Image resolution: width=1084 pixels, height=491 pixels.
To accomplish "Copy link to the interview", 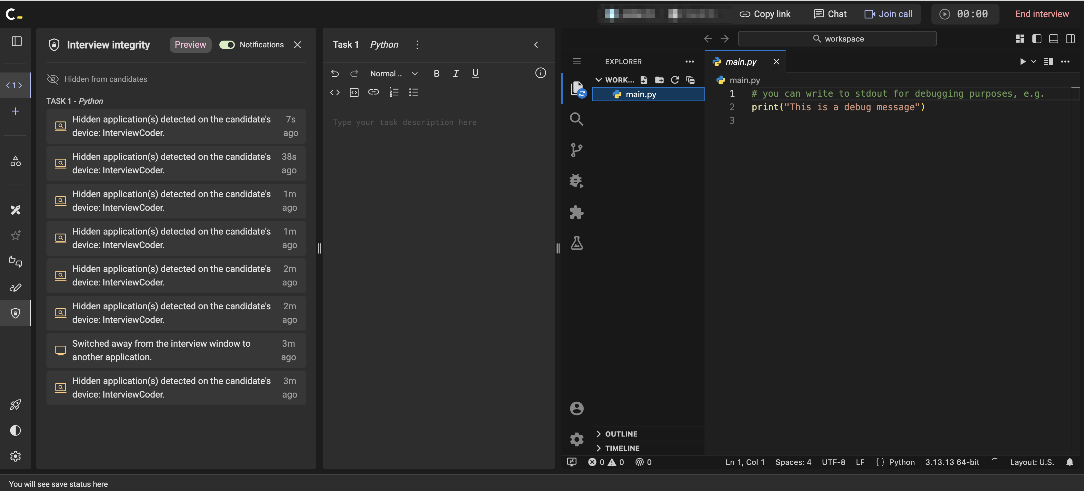I will pos(765,14).
